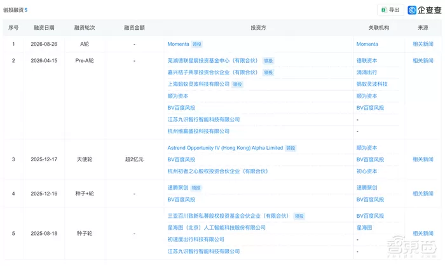Open 初速度出行科技有限公司 investor link

point(196,239)
